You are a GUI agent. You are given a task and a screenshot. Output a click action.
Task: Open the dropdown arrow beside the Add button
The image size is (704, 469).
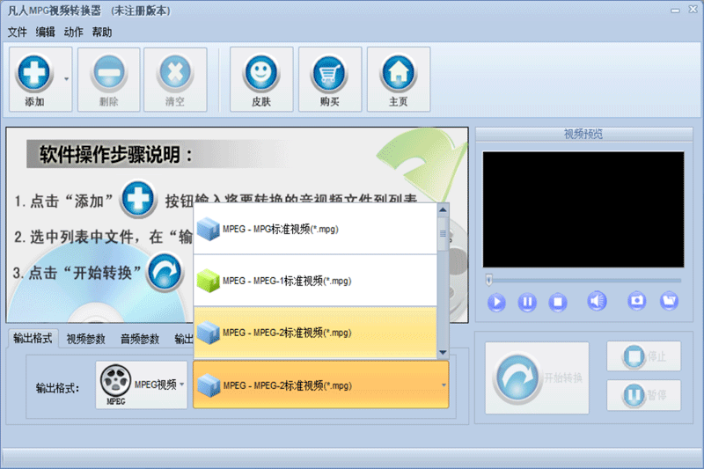67,79
